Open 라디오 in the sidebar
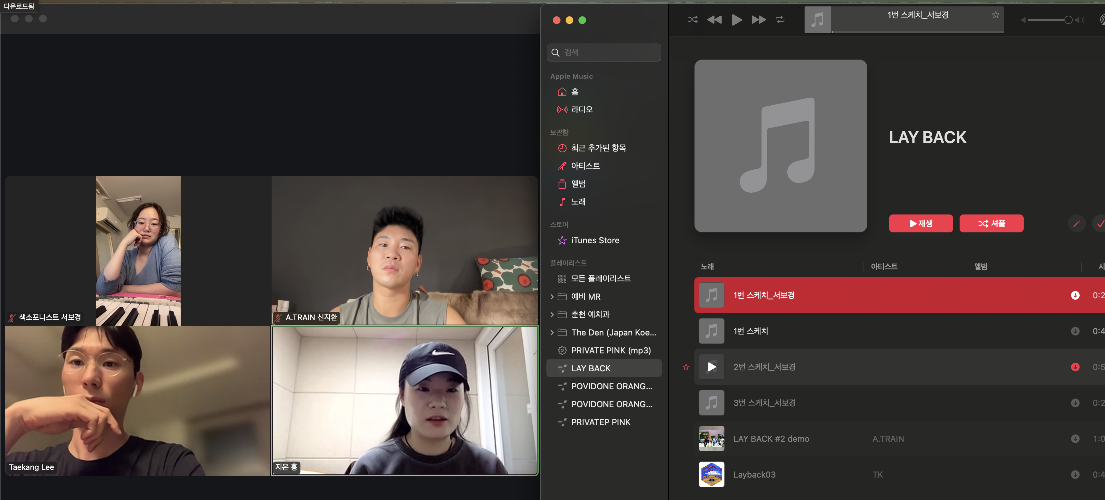The width and height of the screenshot is (1105, 500). point(603,109)
